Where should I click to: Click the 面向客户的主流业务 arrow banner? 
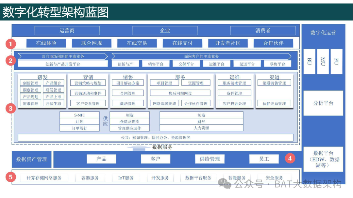click(201, 56)
